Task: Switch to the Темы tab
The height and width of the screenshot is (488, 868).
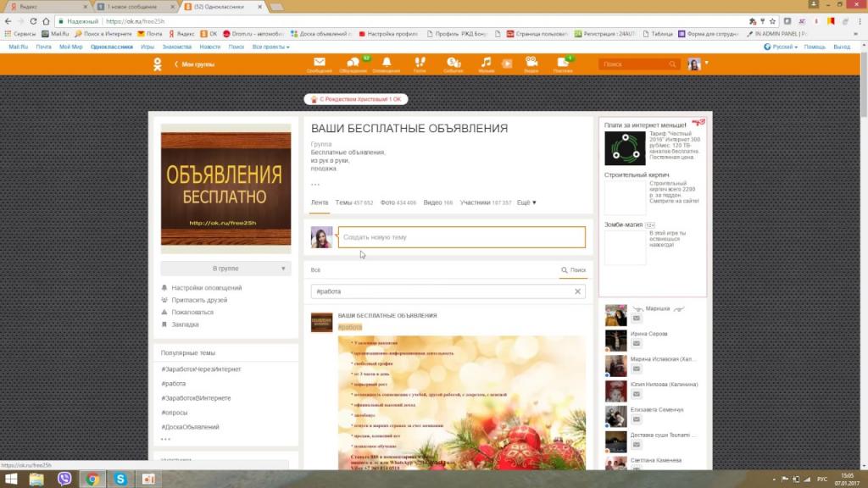Action: coord(345,202)
